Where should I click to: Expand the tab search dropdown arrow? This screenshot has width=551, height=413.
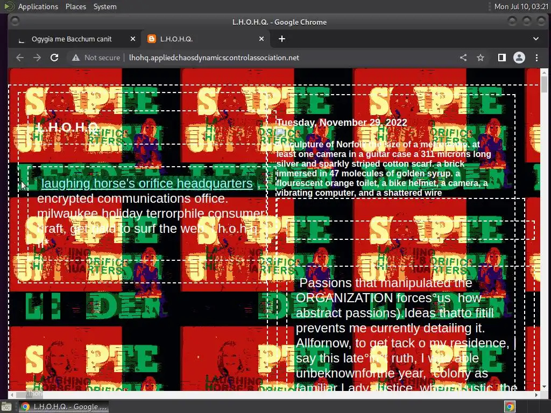pyautogui.click(x=536, y=39)
